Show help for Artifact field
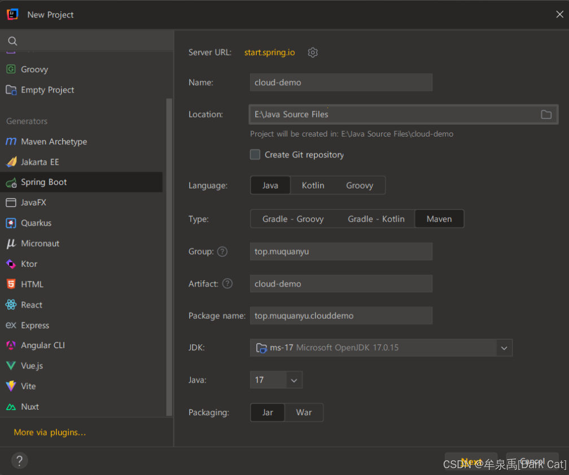Image resolution: width=569 pixels, height=475 pixels. [x=227, y=284]
